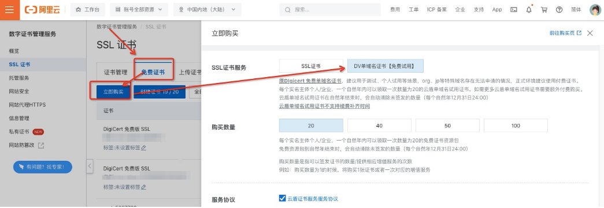604x208 pixels.
Task: Switch language via 简体
Action: pos(576,10)
